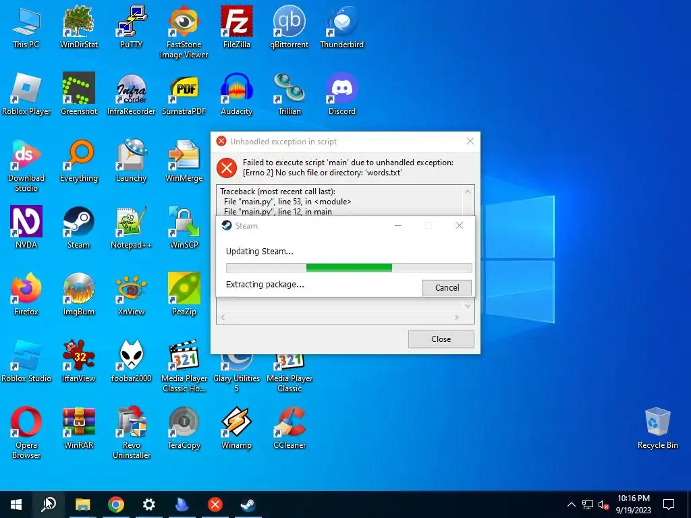
Task: Open Settings gear on the taskbar
Action: [149, 505]
